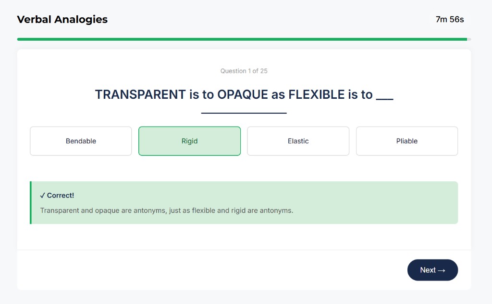The width and height of the screenshot is (492, 304).
Task: Click the word FLEXIBLE in the question
Action: [316, 94]
